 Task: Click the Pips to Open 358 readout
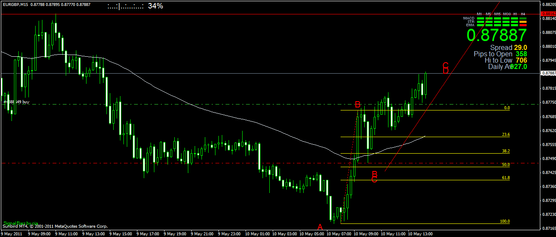tap(500, 54)
